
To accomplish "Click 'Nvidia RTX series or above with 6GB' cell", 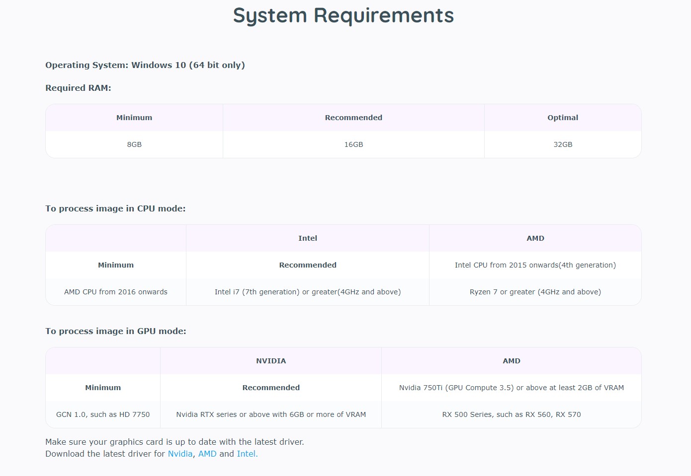I will (271, 414).
